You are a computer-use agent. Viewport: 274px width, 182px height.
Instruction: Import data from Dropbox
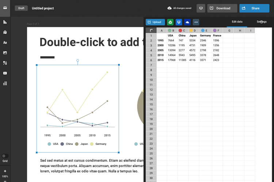179,22
